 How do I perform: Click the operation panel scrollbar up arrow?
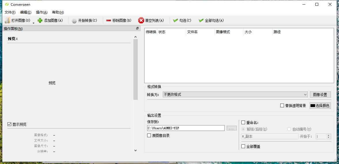point(136,37)
